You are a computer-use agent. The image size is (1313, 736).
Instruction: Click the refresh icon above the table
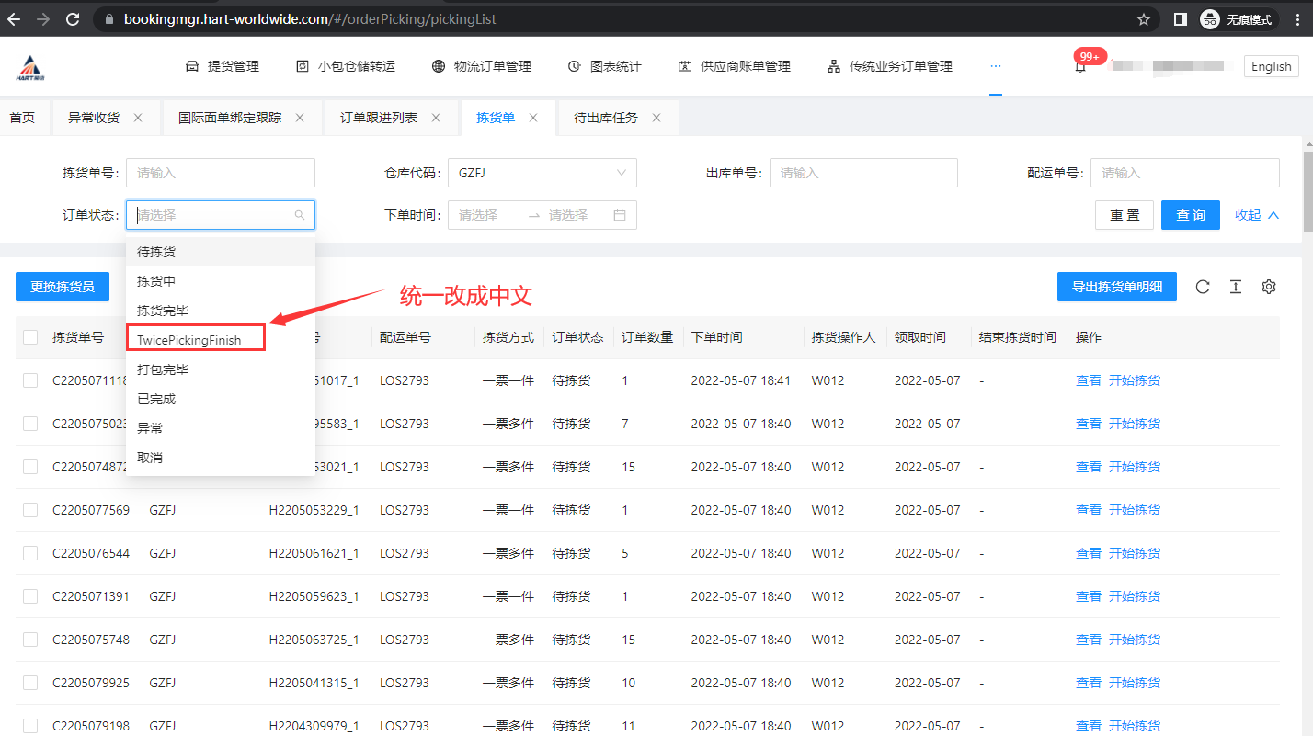[x=1203, y=287]
